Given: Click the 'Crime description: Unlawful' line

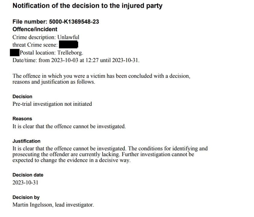Looking at the screenshot, I should coord(46,37).
